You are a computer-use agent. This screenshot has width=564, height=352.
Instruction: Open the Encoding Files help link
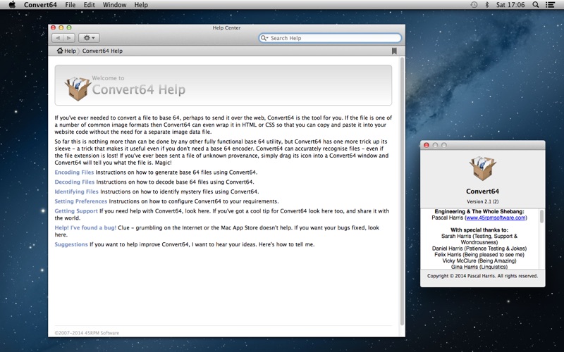pyautogui.click(x=74, y=172)
